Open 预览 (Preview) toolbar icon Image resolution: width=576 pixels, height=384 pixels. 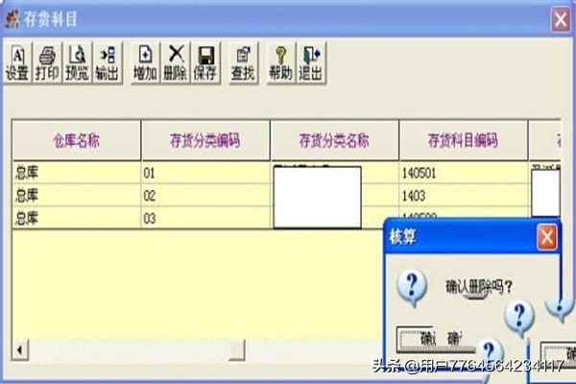[x=77, y=62]
